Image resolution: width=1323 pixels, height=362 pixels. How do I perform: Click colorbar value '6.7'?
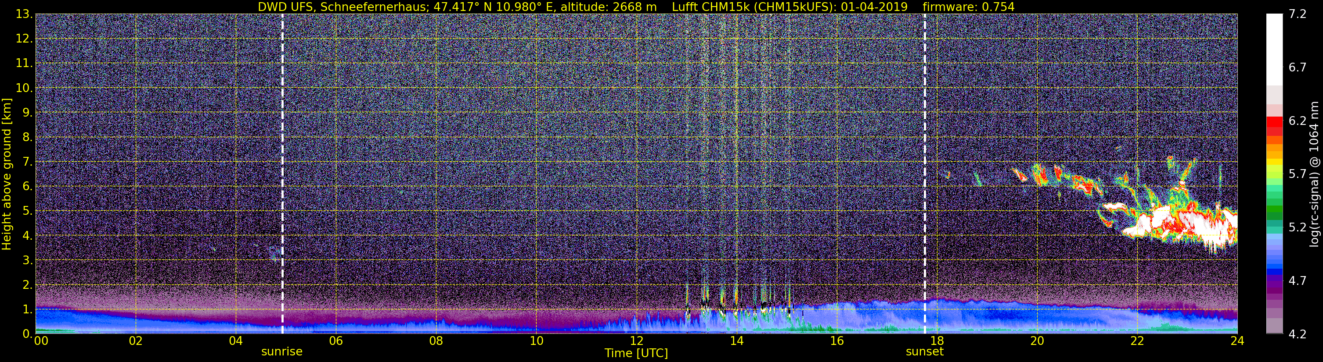pyautogui.click(x=1298, y=67)
